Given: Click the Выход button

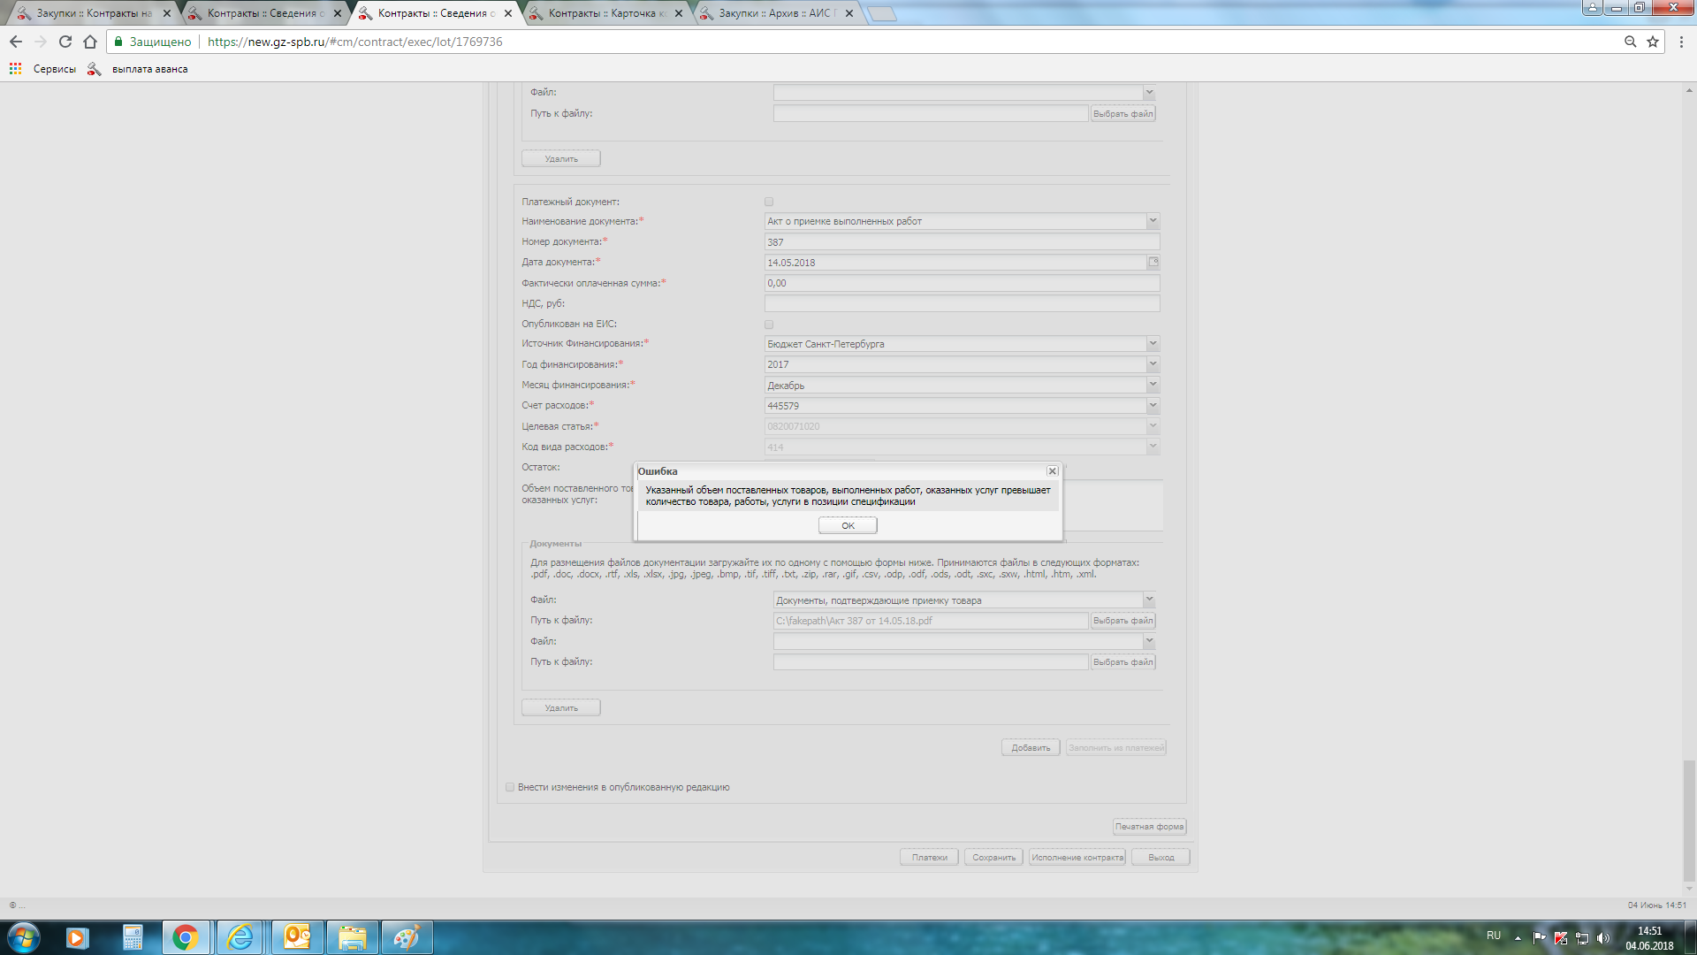Looking at the screenshot, I should point(1161,858).
